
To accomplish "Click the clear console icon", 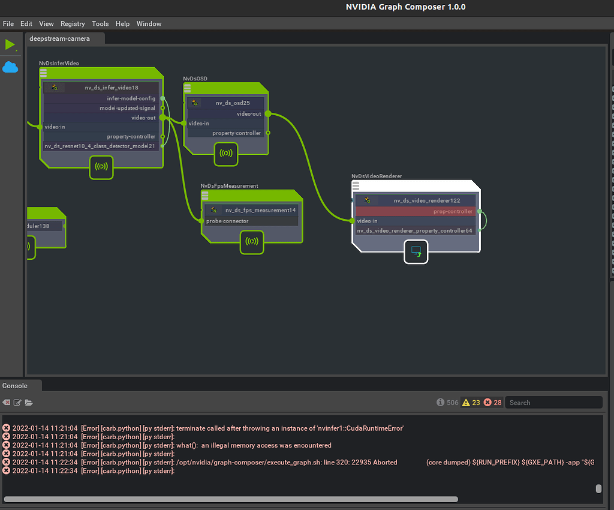I will pos(6,402).
